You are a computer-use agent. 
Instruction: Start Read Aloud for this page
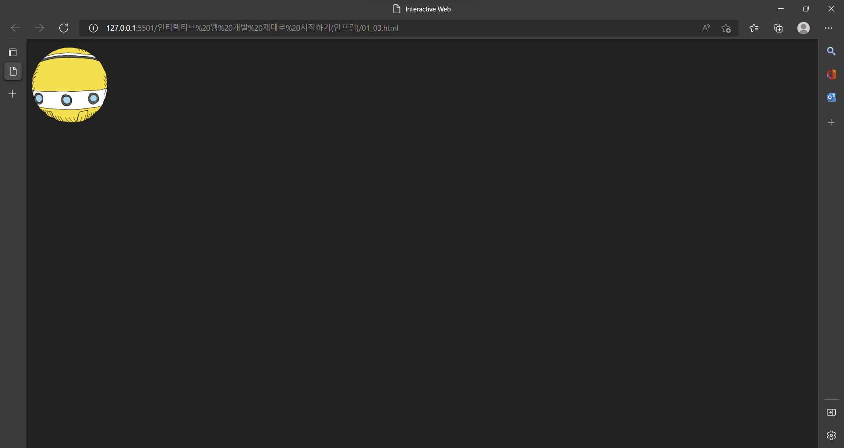706,28
